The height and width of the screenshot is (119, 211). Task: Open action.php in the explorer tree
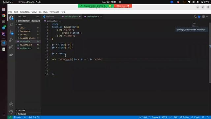[x=28, y=41]
